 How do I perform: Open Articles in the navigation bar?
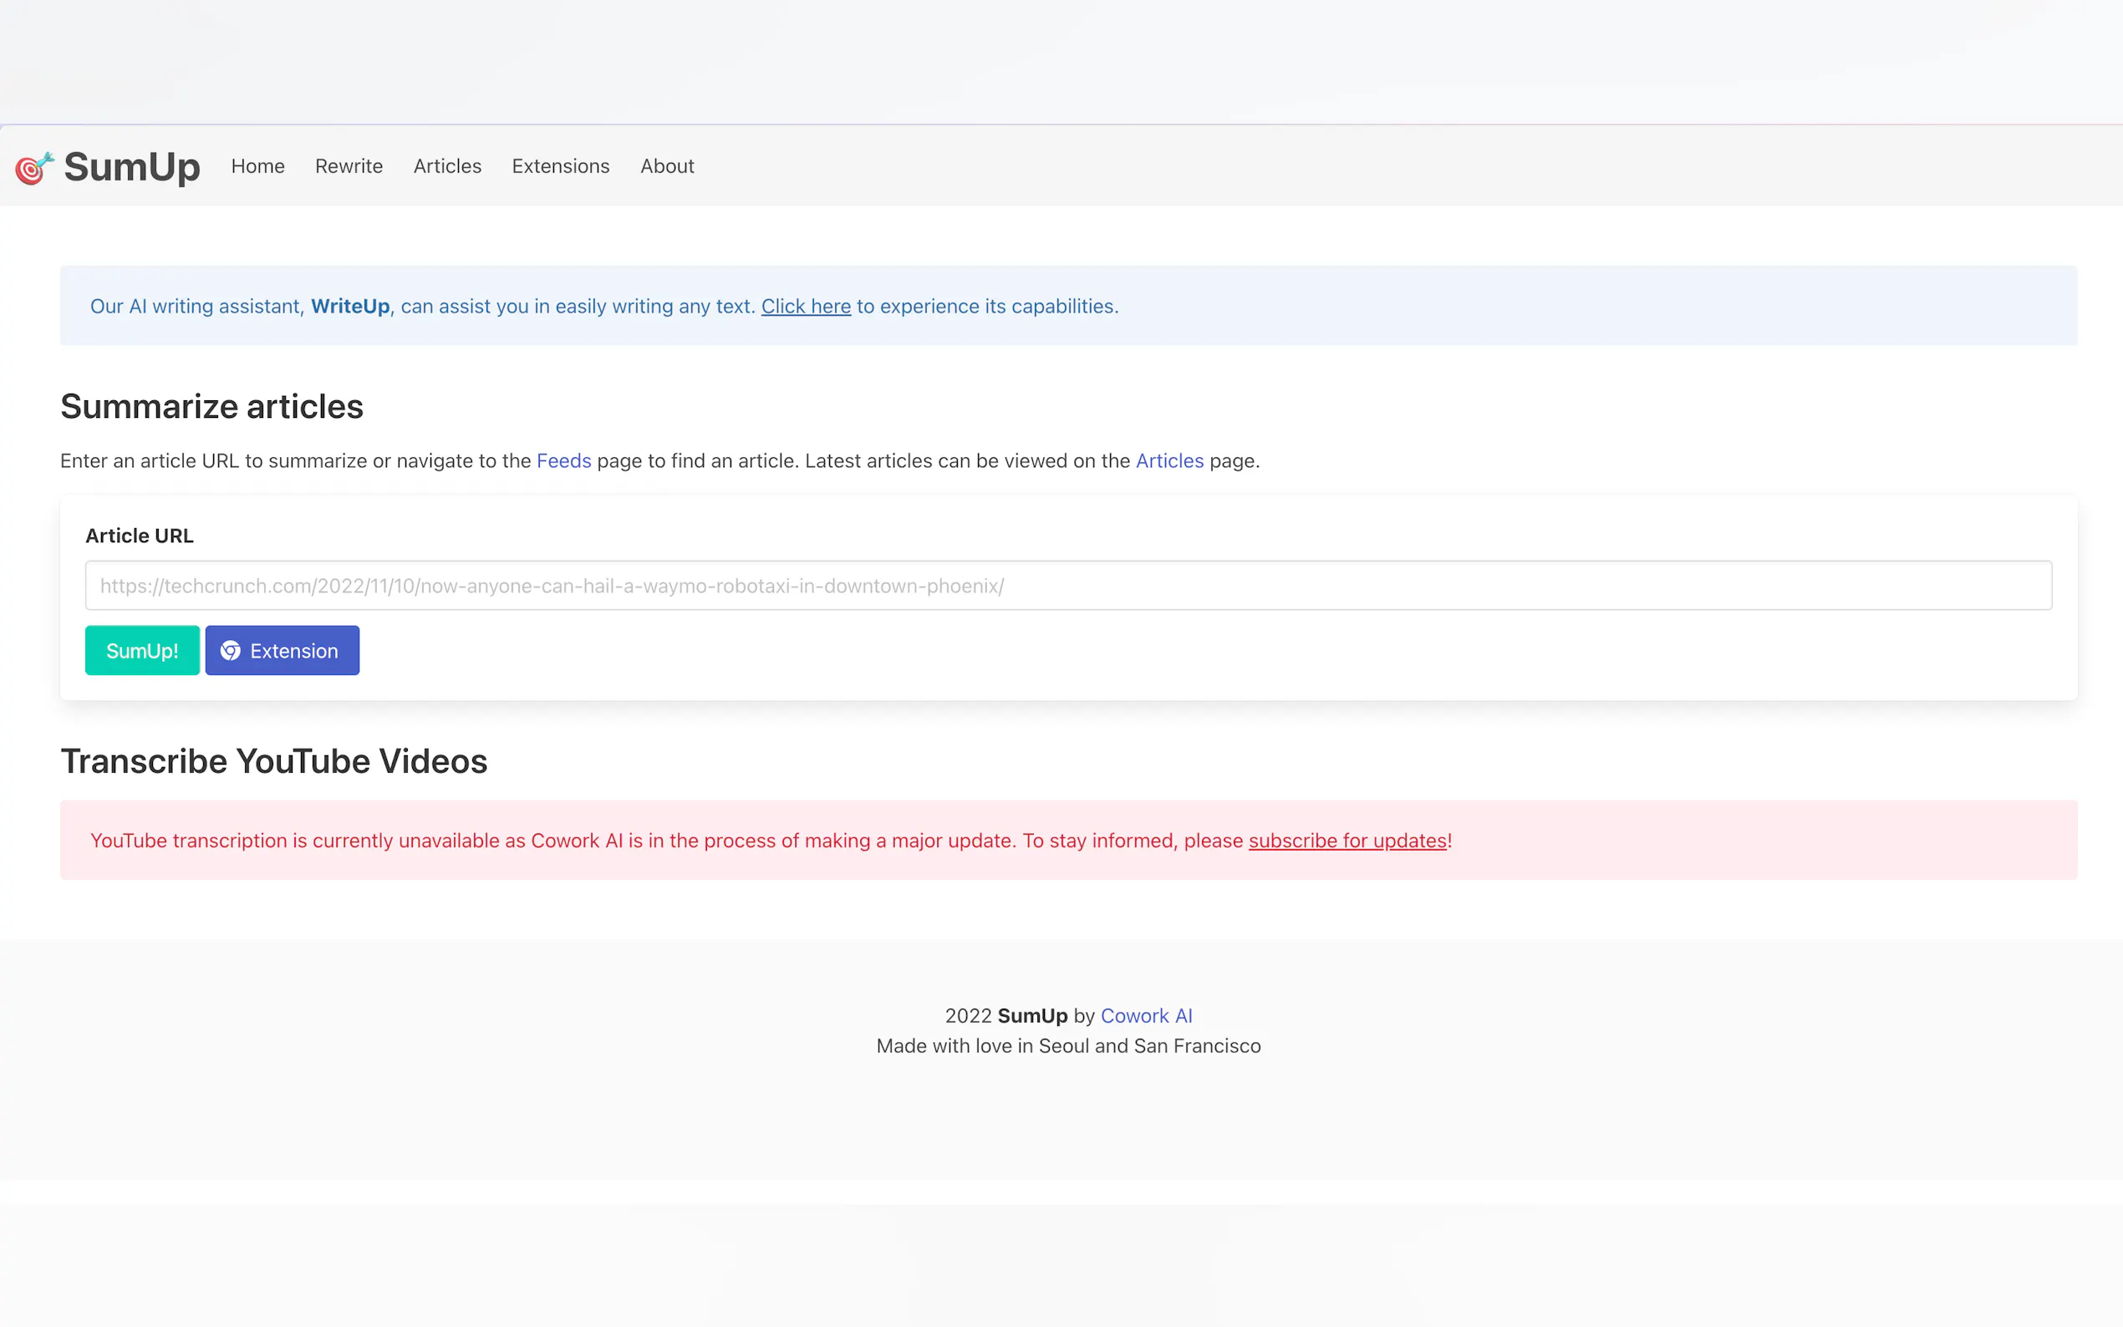446,165
